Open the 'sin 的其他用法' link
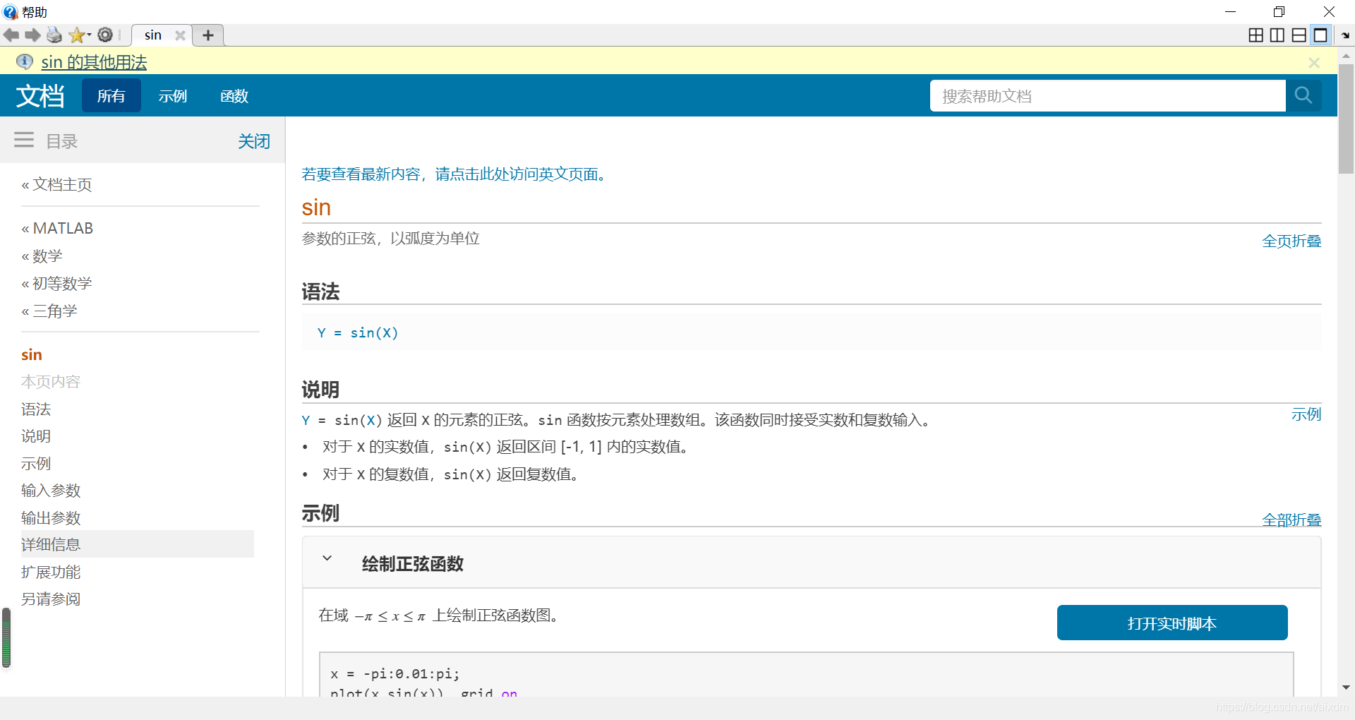 [x=94, y=62]
